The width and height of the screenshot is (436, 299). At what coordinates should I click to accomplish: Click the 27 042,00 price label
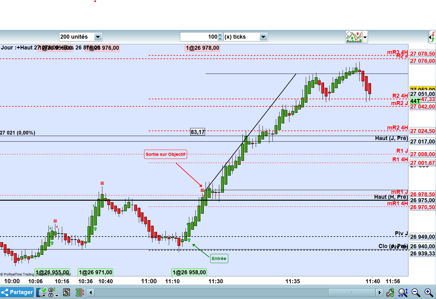click(x=422, y=107)
